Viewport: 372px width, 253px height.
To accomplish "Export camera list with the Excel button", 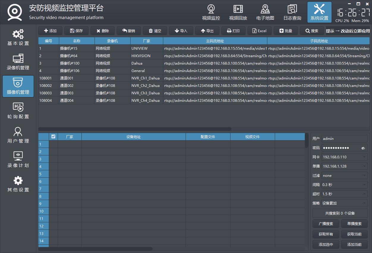I will [x=259, y=31].
